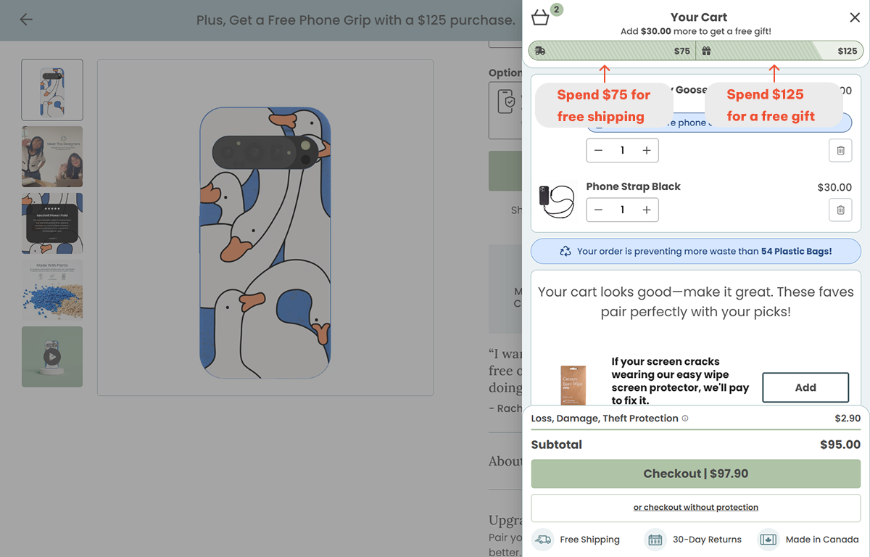Click the cart basket icon
Image resolution: width=870 pixels, height=557 pixels.
point(540,17)
